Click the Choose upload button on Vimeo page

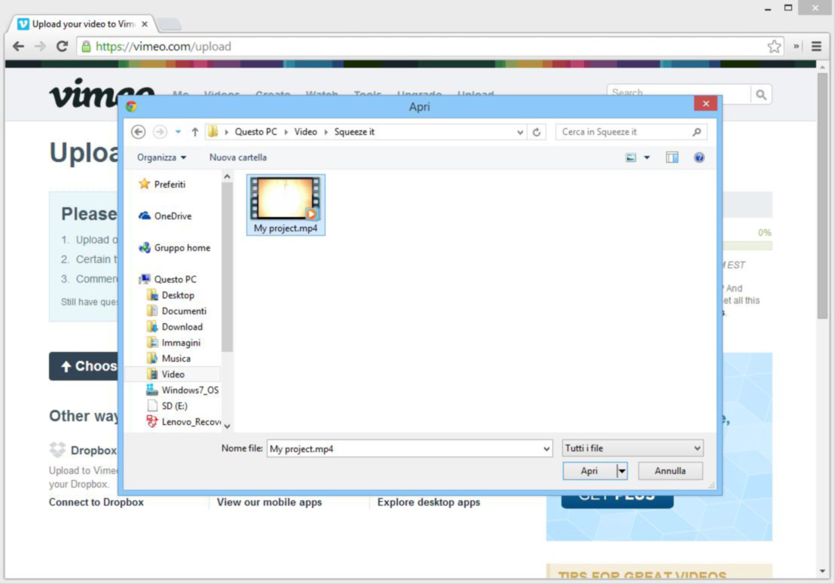pos(84,366)
